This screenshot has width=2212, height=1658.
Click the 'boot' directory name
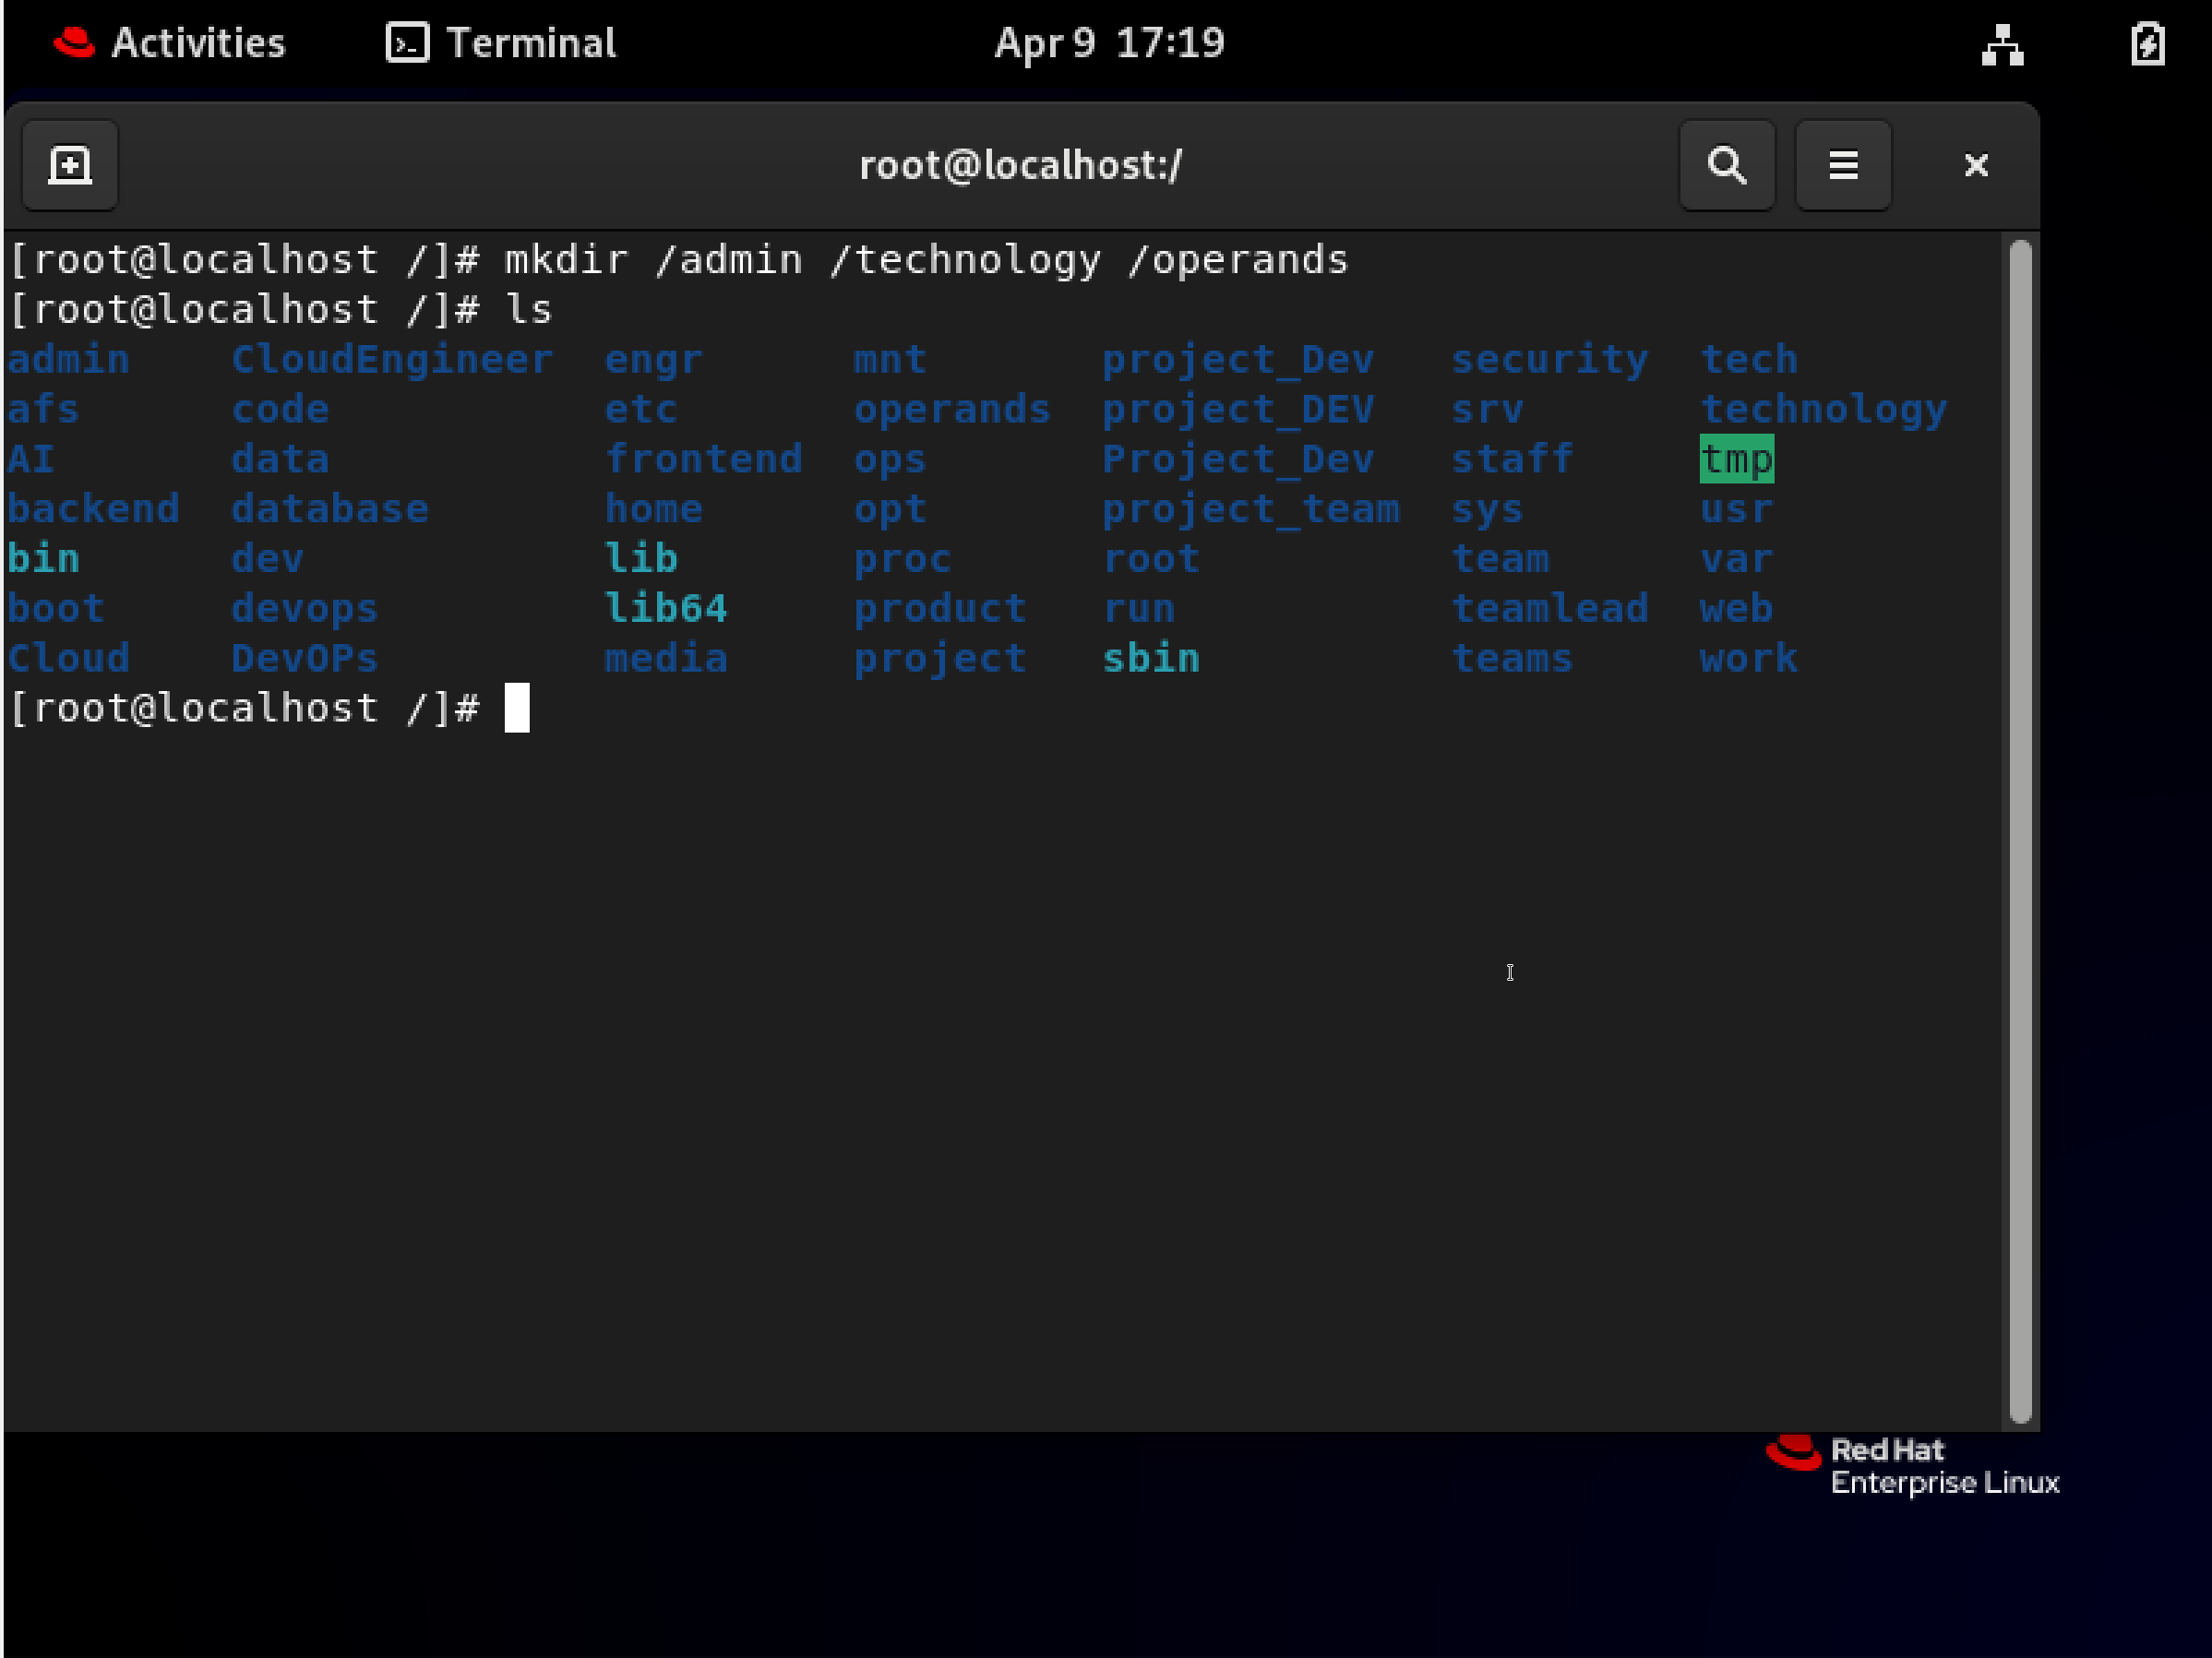click(x=56, y=609)
